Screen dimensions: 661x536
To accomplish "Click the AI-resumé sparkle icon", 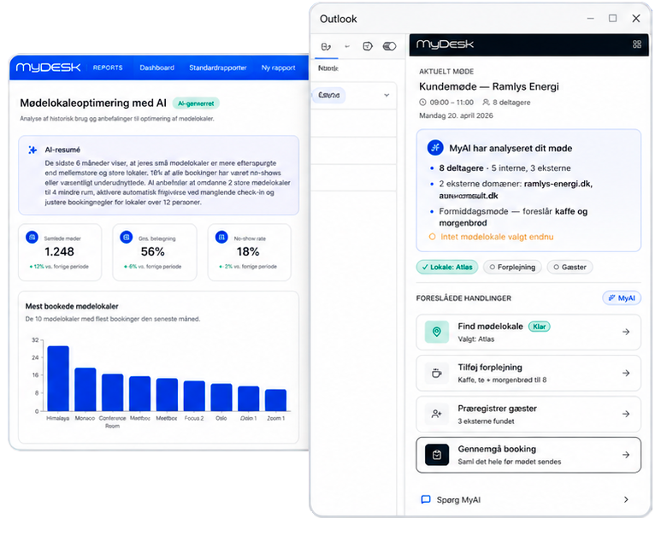I will pyautogui.click(x=32, y=150).
